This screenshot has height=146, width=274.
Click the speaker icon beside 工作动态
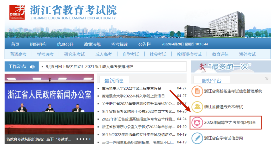(x=32, y=66)
